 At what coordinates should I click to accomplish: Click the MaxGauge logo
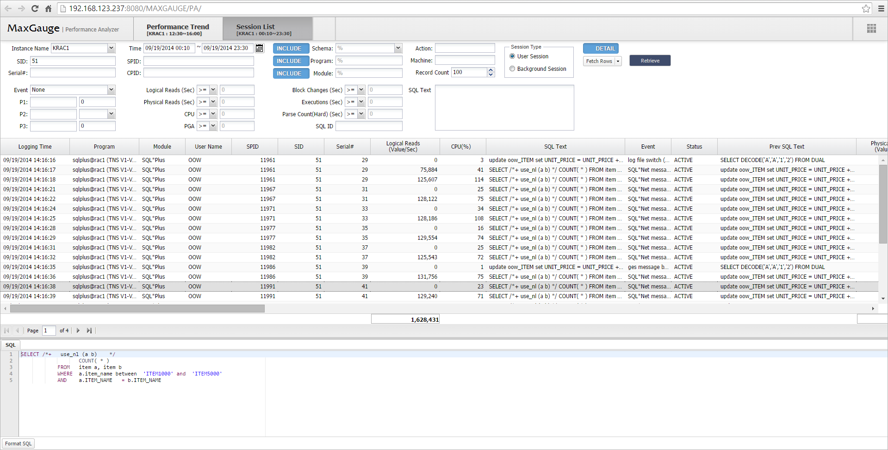[33, 28]
